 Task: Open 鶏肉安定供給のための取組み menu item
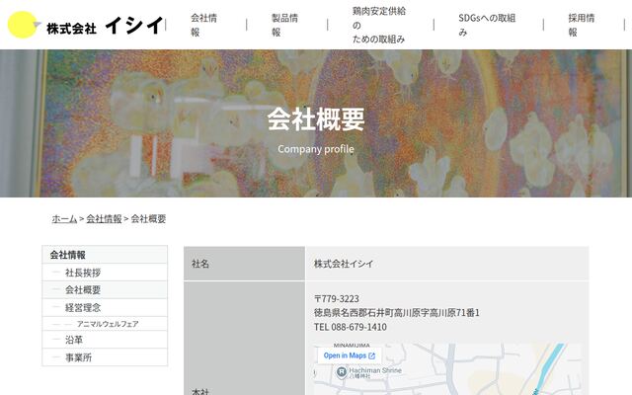[x=378, y=25]
